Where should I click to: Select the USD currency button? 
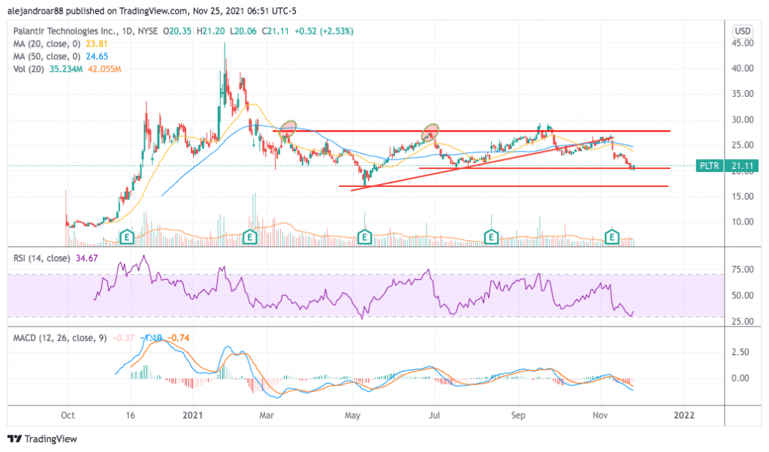click(x=743, y=31)
